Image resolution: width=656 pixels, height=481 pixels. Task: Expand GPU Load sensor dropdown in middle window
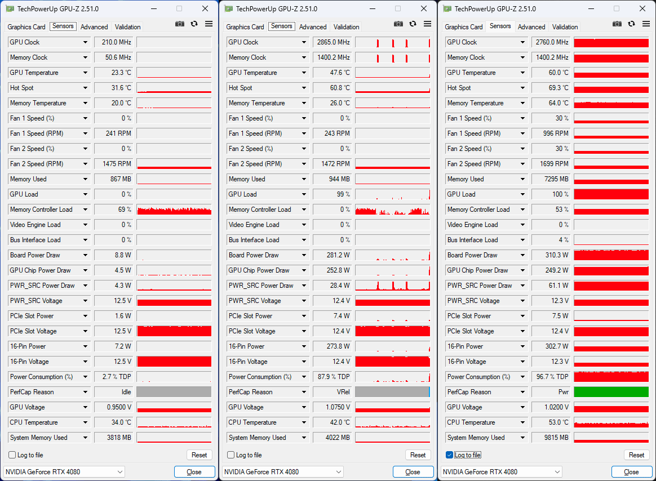pyautogui.click(x=304, y=194)
